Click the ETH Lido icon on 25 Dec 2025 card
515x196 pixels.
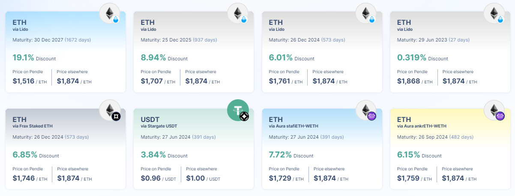tap(238, 14)
